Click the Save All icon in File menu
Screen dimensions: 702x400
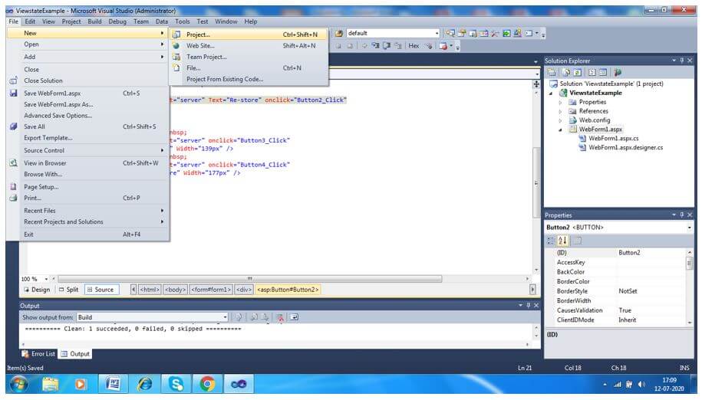(13, 127)
